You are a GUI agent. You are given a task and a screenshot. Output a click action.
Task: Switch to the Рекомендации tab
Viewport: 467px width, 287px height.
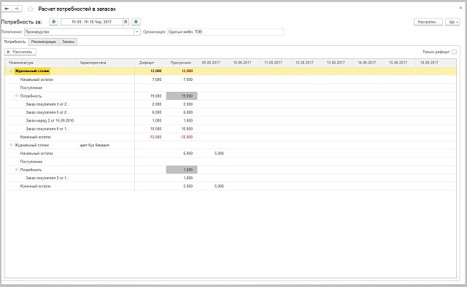coord(44,42)
